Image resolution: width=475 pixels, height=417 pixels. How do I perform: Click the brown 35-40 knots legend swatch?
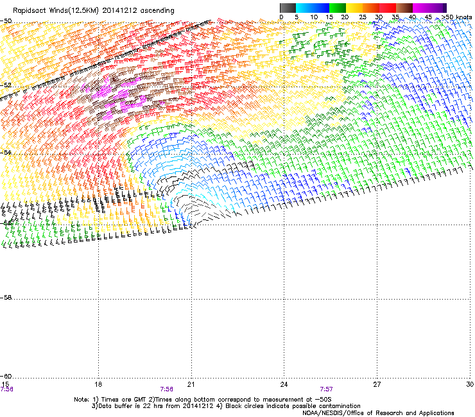[404, 8]
